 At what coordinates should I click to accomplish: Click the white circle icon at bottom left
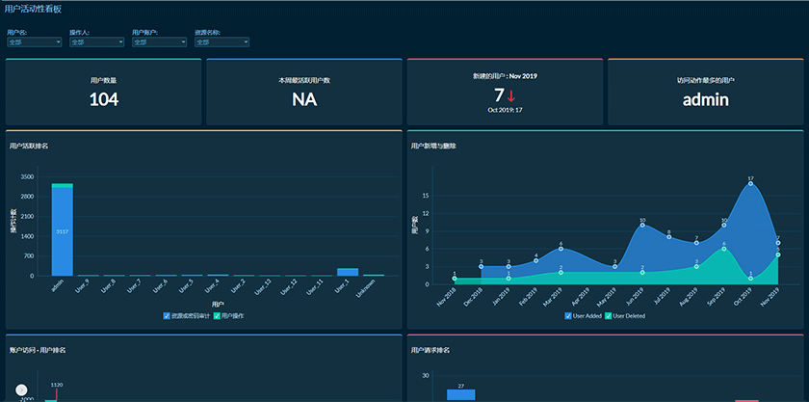tap(21, 389)
